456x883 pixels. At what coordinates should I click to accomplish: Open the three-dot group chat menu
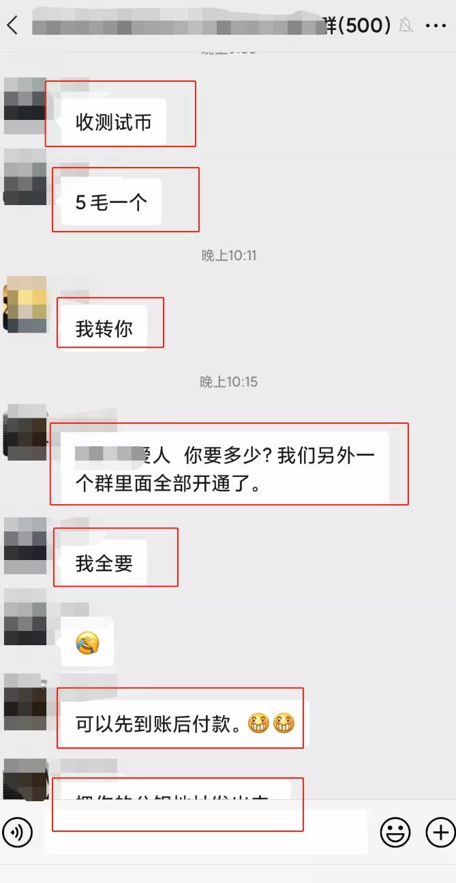point(436,26)
